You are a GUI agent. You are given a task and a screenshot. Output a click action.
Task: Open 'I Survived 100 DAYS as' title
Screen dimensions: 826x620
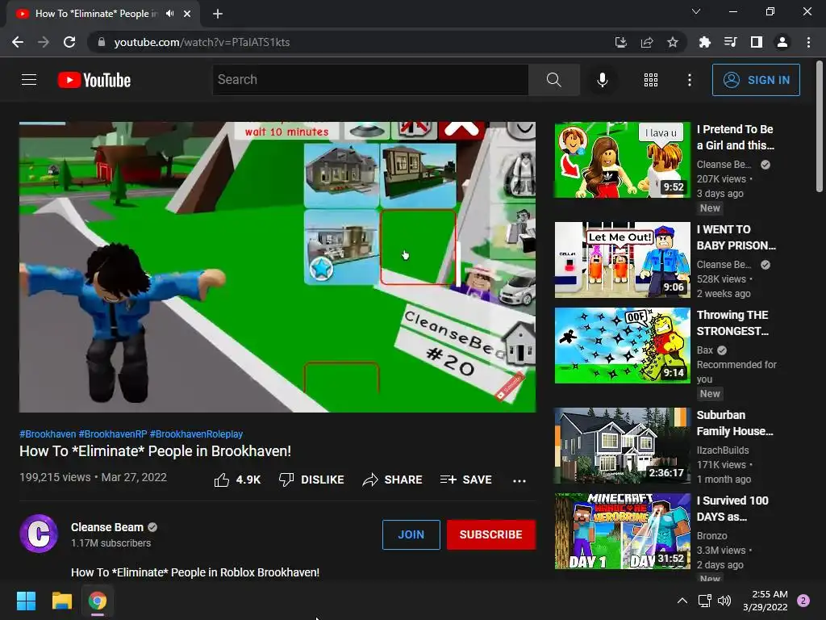coord(732,509)
